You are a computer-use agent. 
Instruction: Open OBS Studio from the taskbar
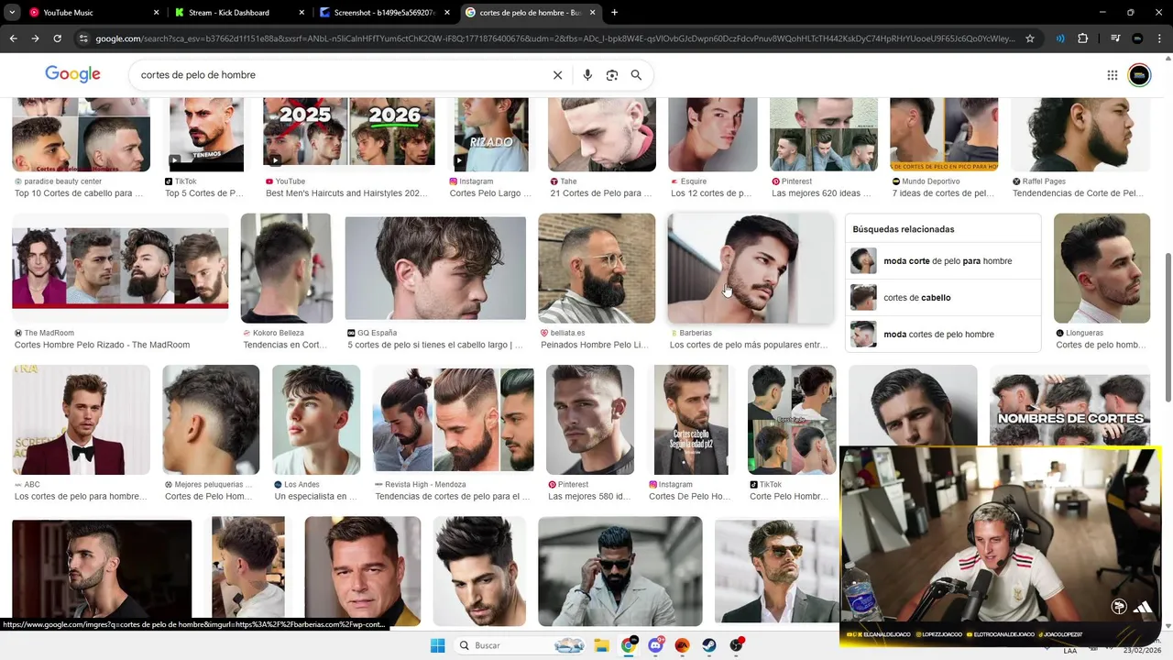736,645
